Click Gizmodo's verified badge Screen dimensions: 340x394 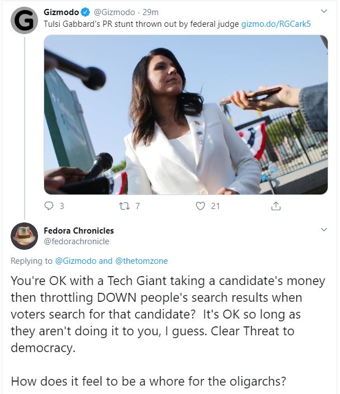tap(84, 12)
